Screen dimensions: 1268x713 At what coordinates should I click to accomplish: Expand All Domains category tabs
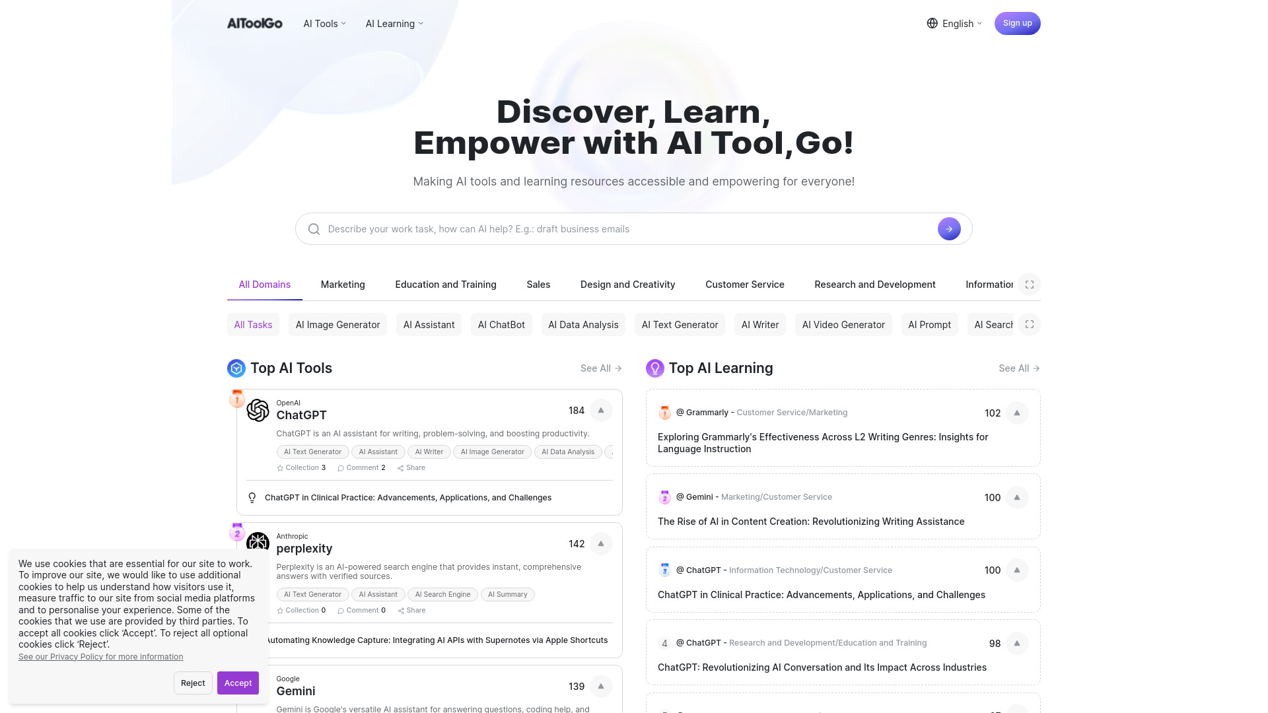coord(1030,284)
